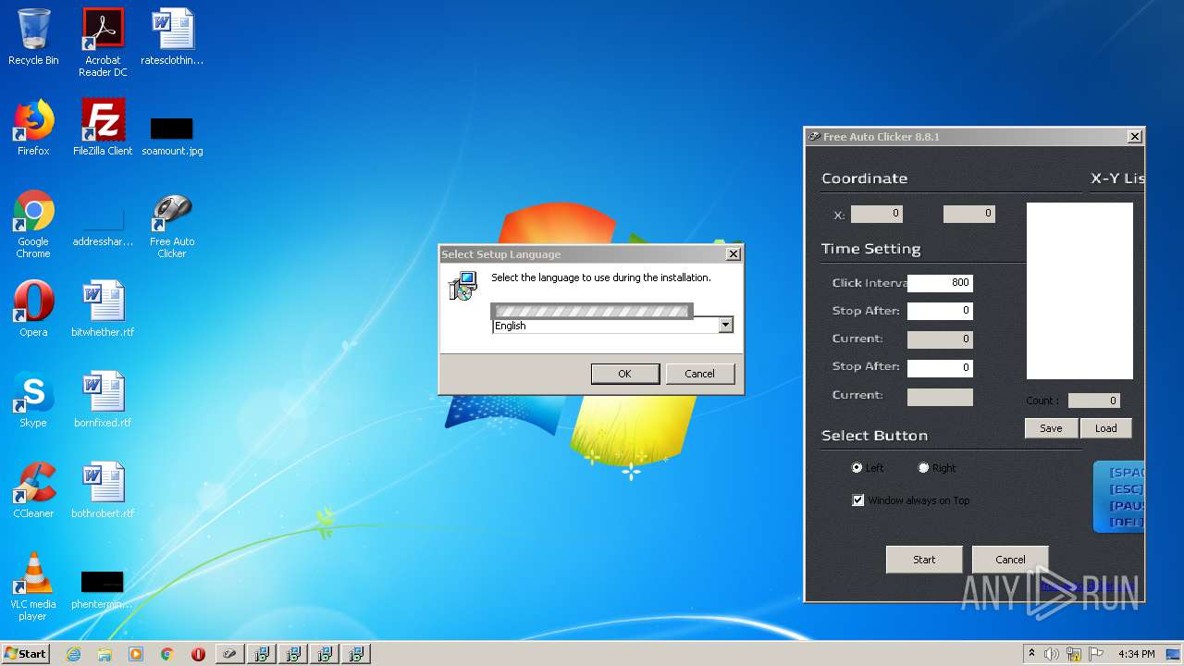1184x666 pixels.
Task: Select the addresshar... desktop file
Action: (x=103, y=228)
